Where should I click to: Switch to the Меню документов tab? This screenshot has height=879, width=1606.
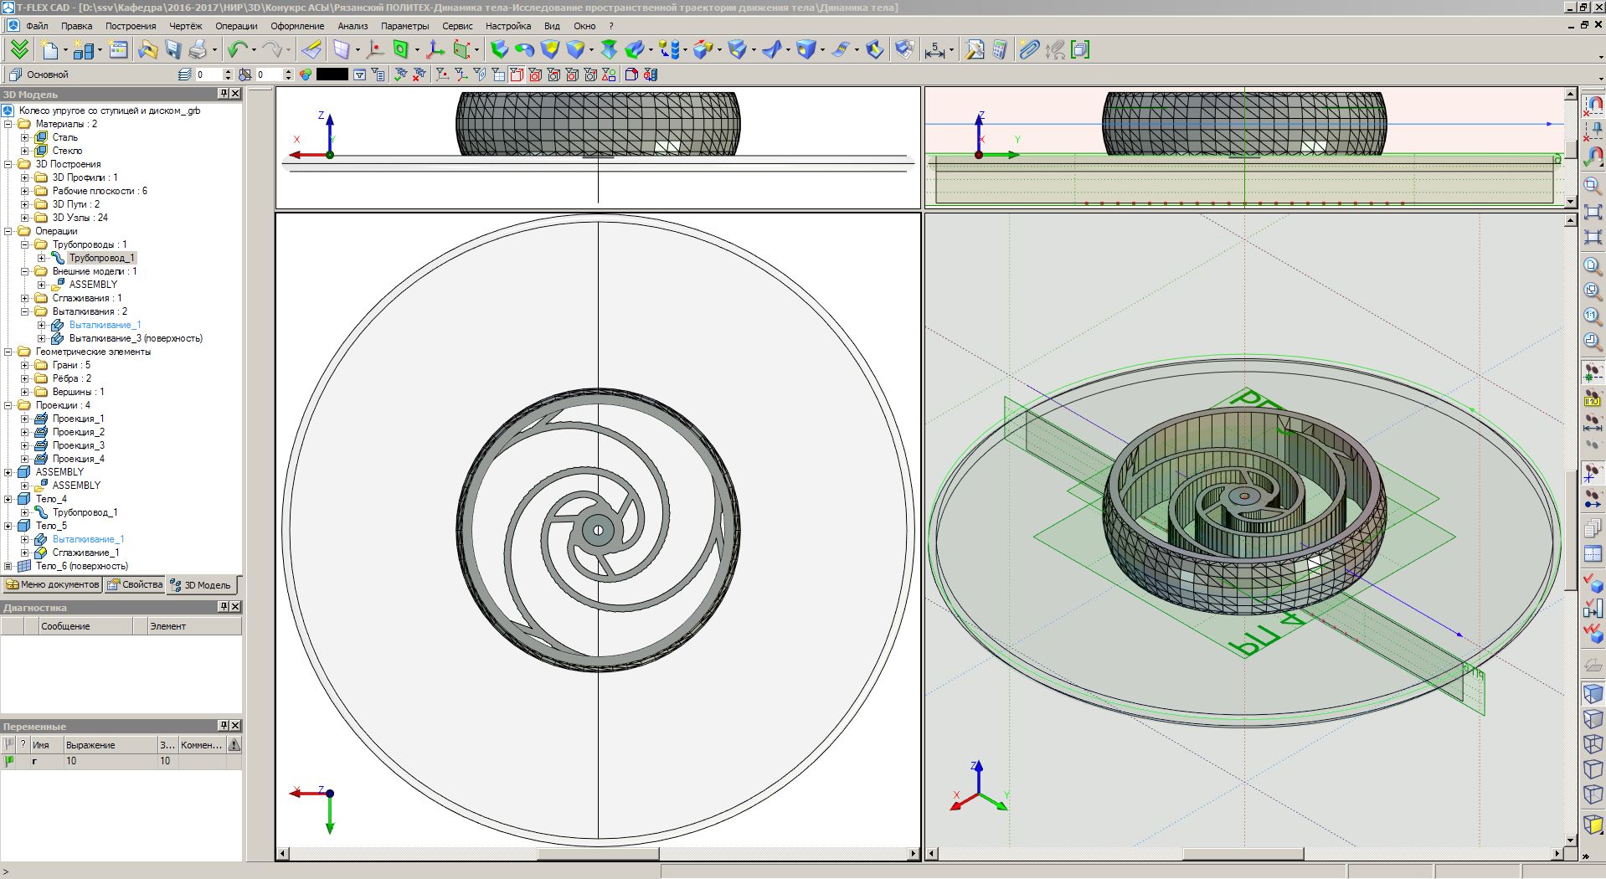[52, 585]
